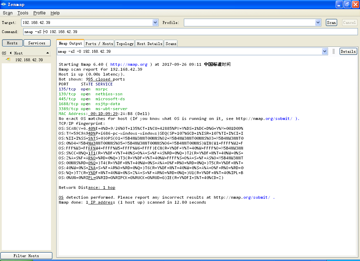Restore down the Zenmap window
The width and height of the screenshot is (360, 261).
click(347, 4)
